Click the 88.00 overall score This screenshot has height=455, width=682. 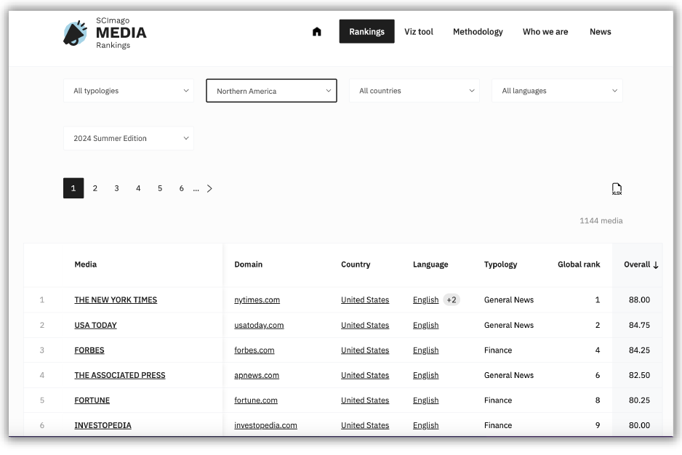[639, 299]
